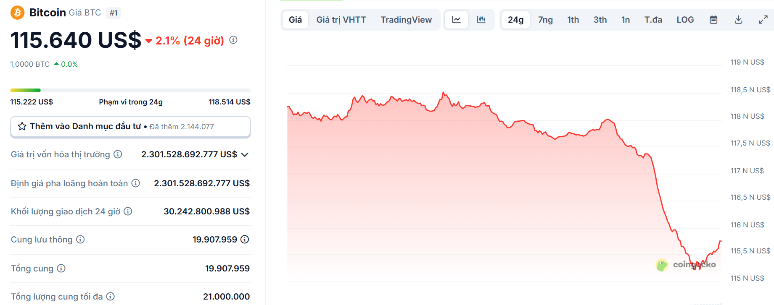This screenshot has width=774, height=305.
Task: Enable the T.đa maximum time range
Action: tap(653, 19)
